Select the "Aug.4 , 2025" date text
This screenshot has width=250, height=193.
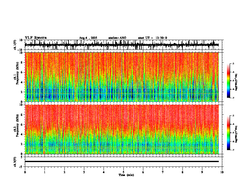(x=88, y=38)
